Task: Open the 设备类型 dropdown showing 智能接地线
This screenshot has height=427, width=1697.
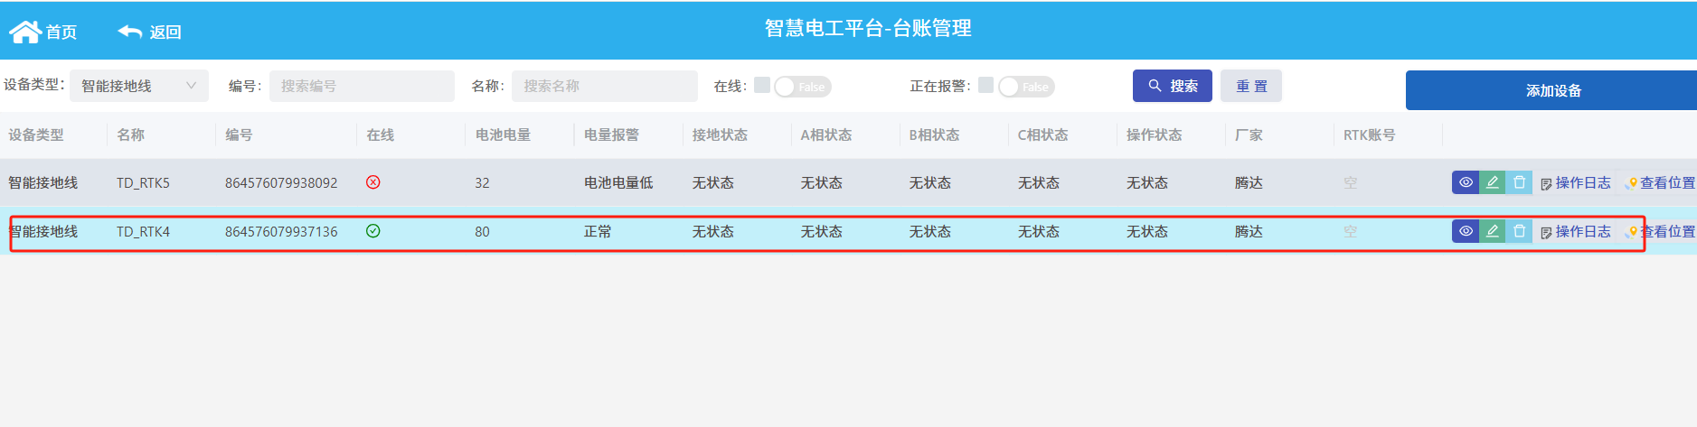Action: click(139, 86)
